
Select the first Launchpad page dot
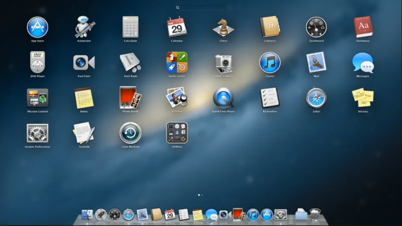[199, 195]
